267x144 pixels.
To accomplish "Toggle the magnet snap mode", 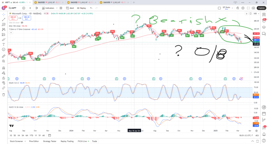I will pyautogui.click(x=3, y=68).
